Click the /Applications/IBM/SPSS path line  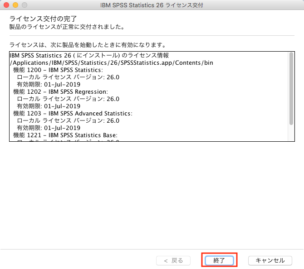(x=112, y=62)
